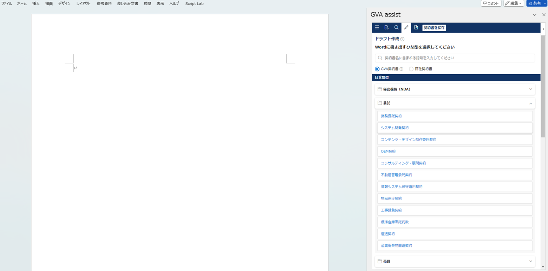Choose 不動産管理委託契約 template
Screen dimensions: 548x271
click(x=455, y=175)
